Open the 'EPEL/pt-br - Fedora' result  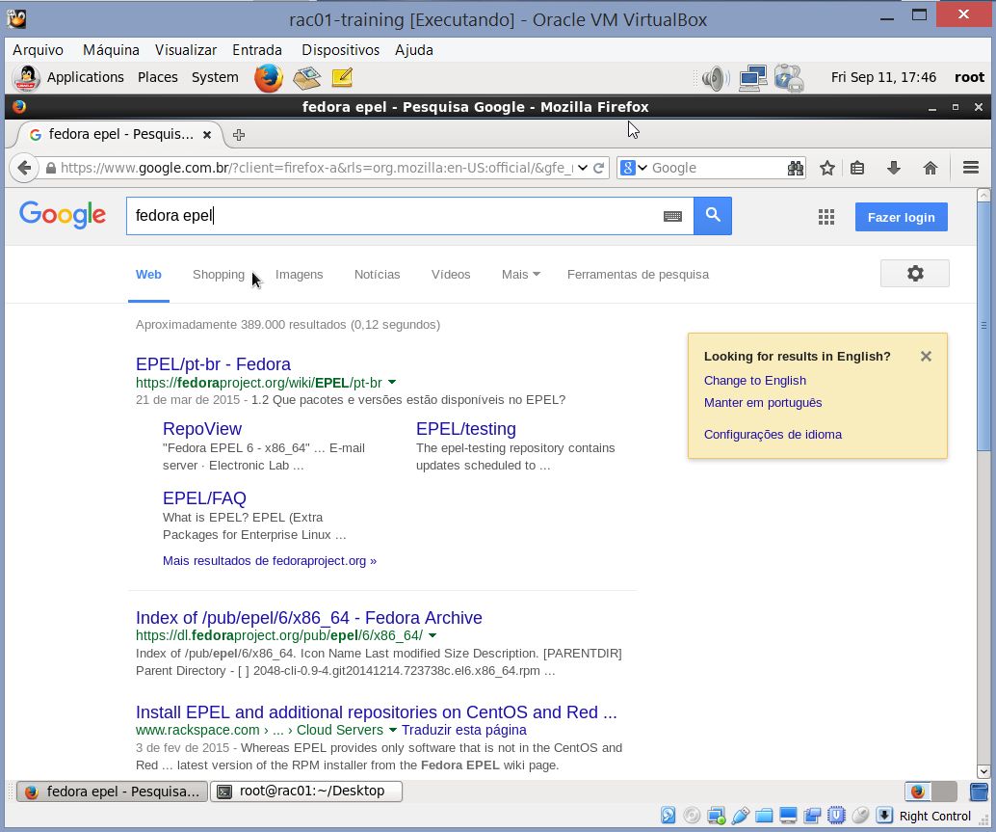(213, 364)
